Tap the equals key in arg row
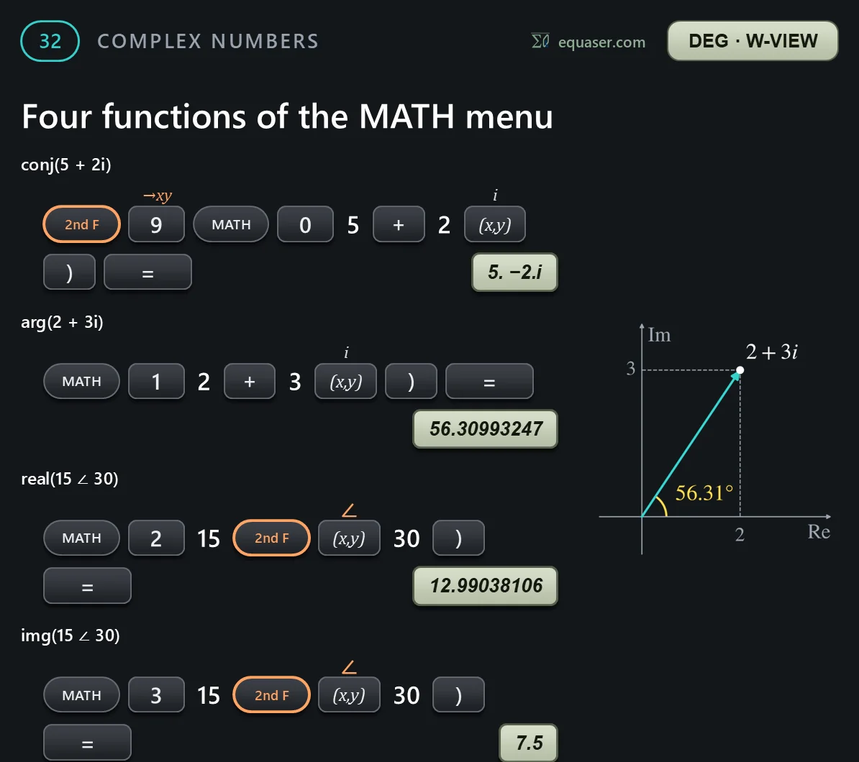The height and width of the screenshot is (762, 859). tap(489, 381)
